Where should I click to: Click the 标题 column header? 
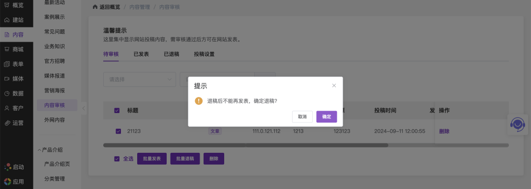pos(133,110)
